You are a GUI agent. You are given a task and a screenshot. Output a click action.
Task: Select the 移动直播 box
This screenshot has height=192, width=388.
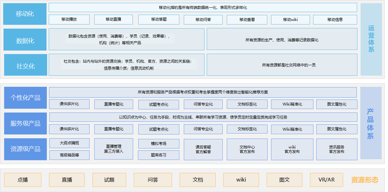click(x=113, y=19)
